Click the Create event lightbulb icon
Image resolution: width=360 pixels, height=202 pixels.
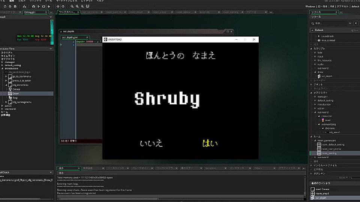pyautogui.click(x=10, y=89)
